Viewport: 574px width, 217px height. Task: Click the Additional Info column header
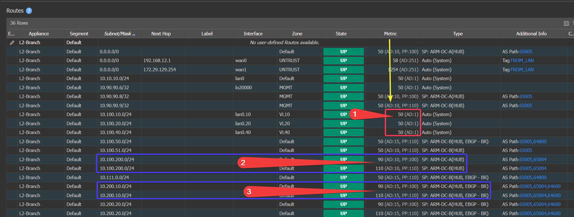click(531, 34)
